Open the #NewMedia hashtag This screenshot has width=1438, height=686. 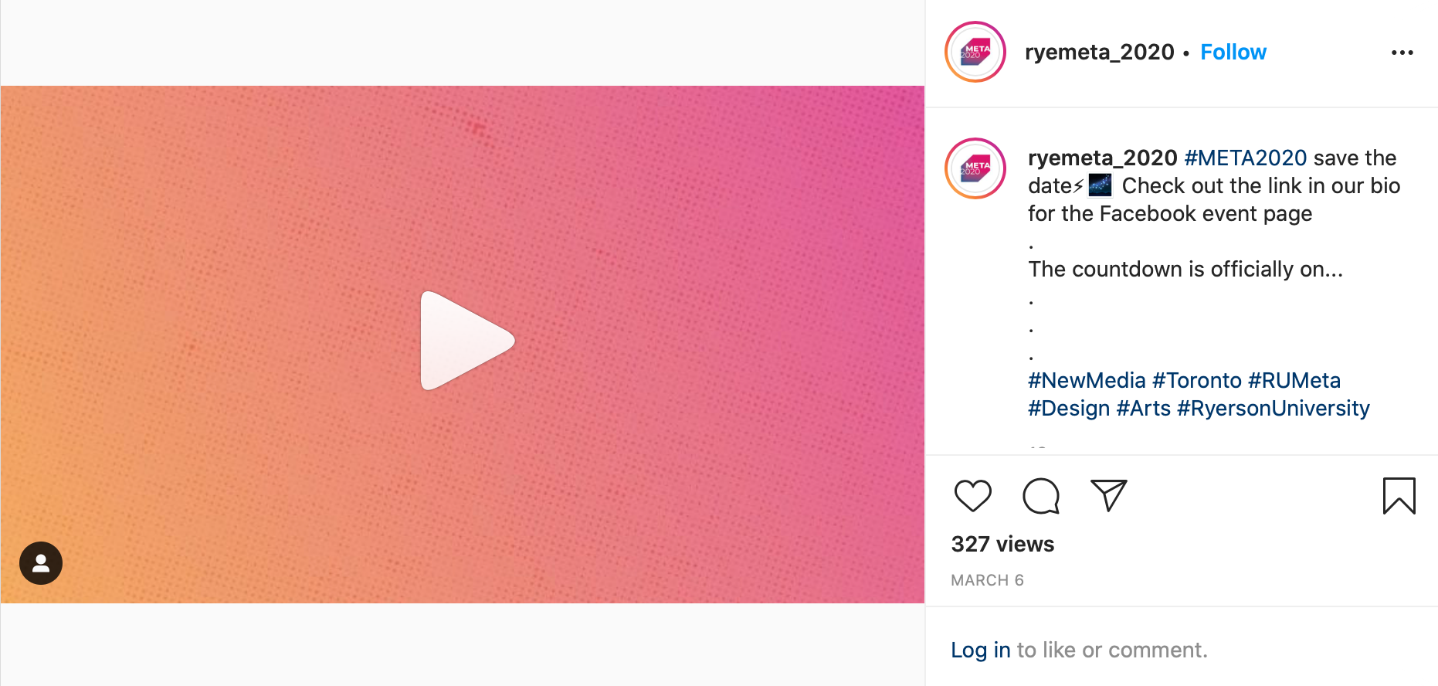1087,380
